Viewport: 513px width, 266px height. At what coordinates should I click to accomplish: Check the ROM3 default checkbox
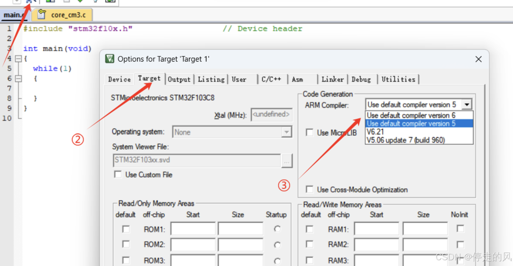pos(126,260)
